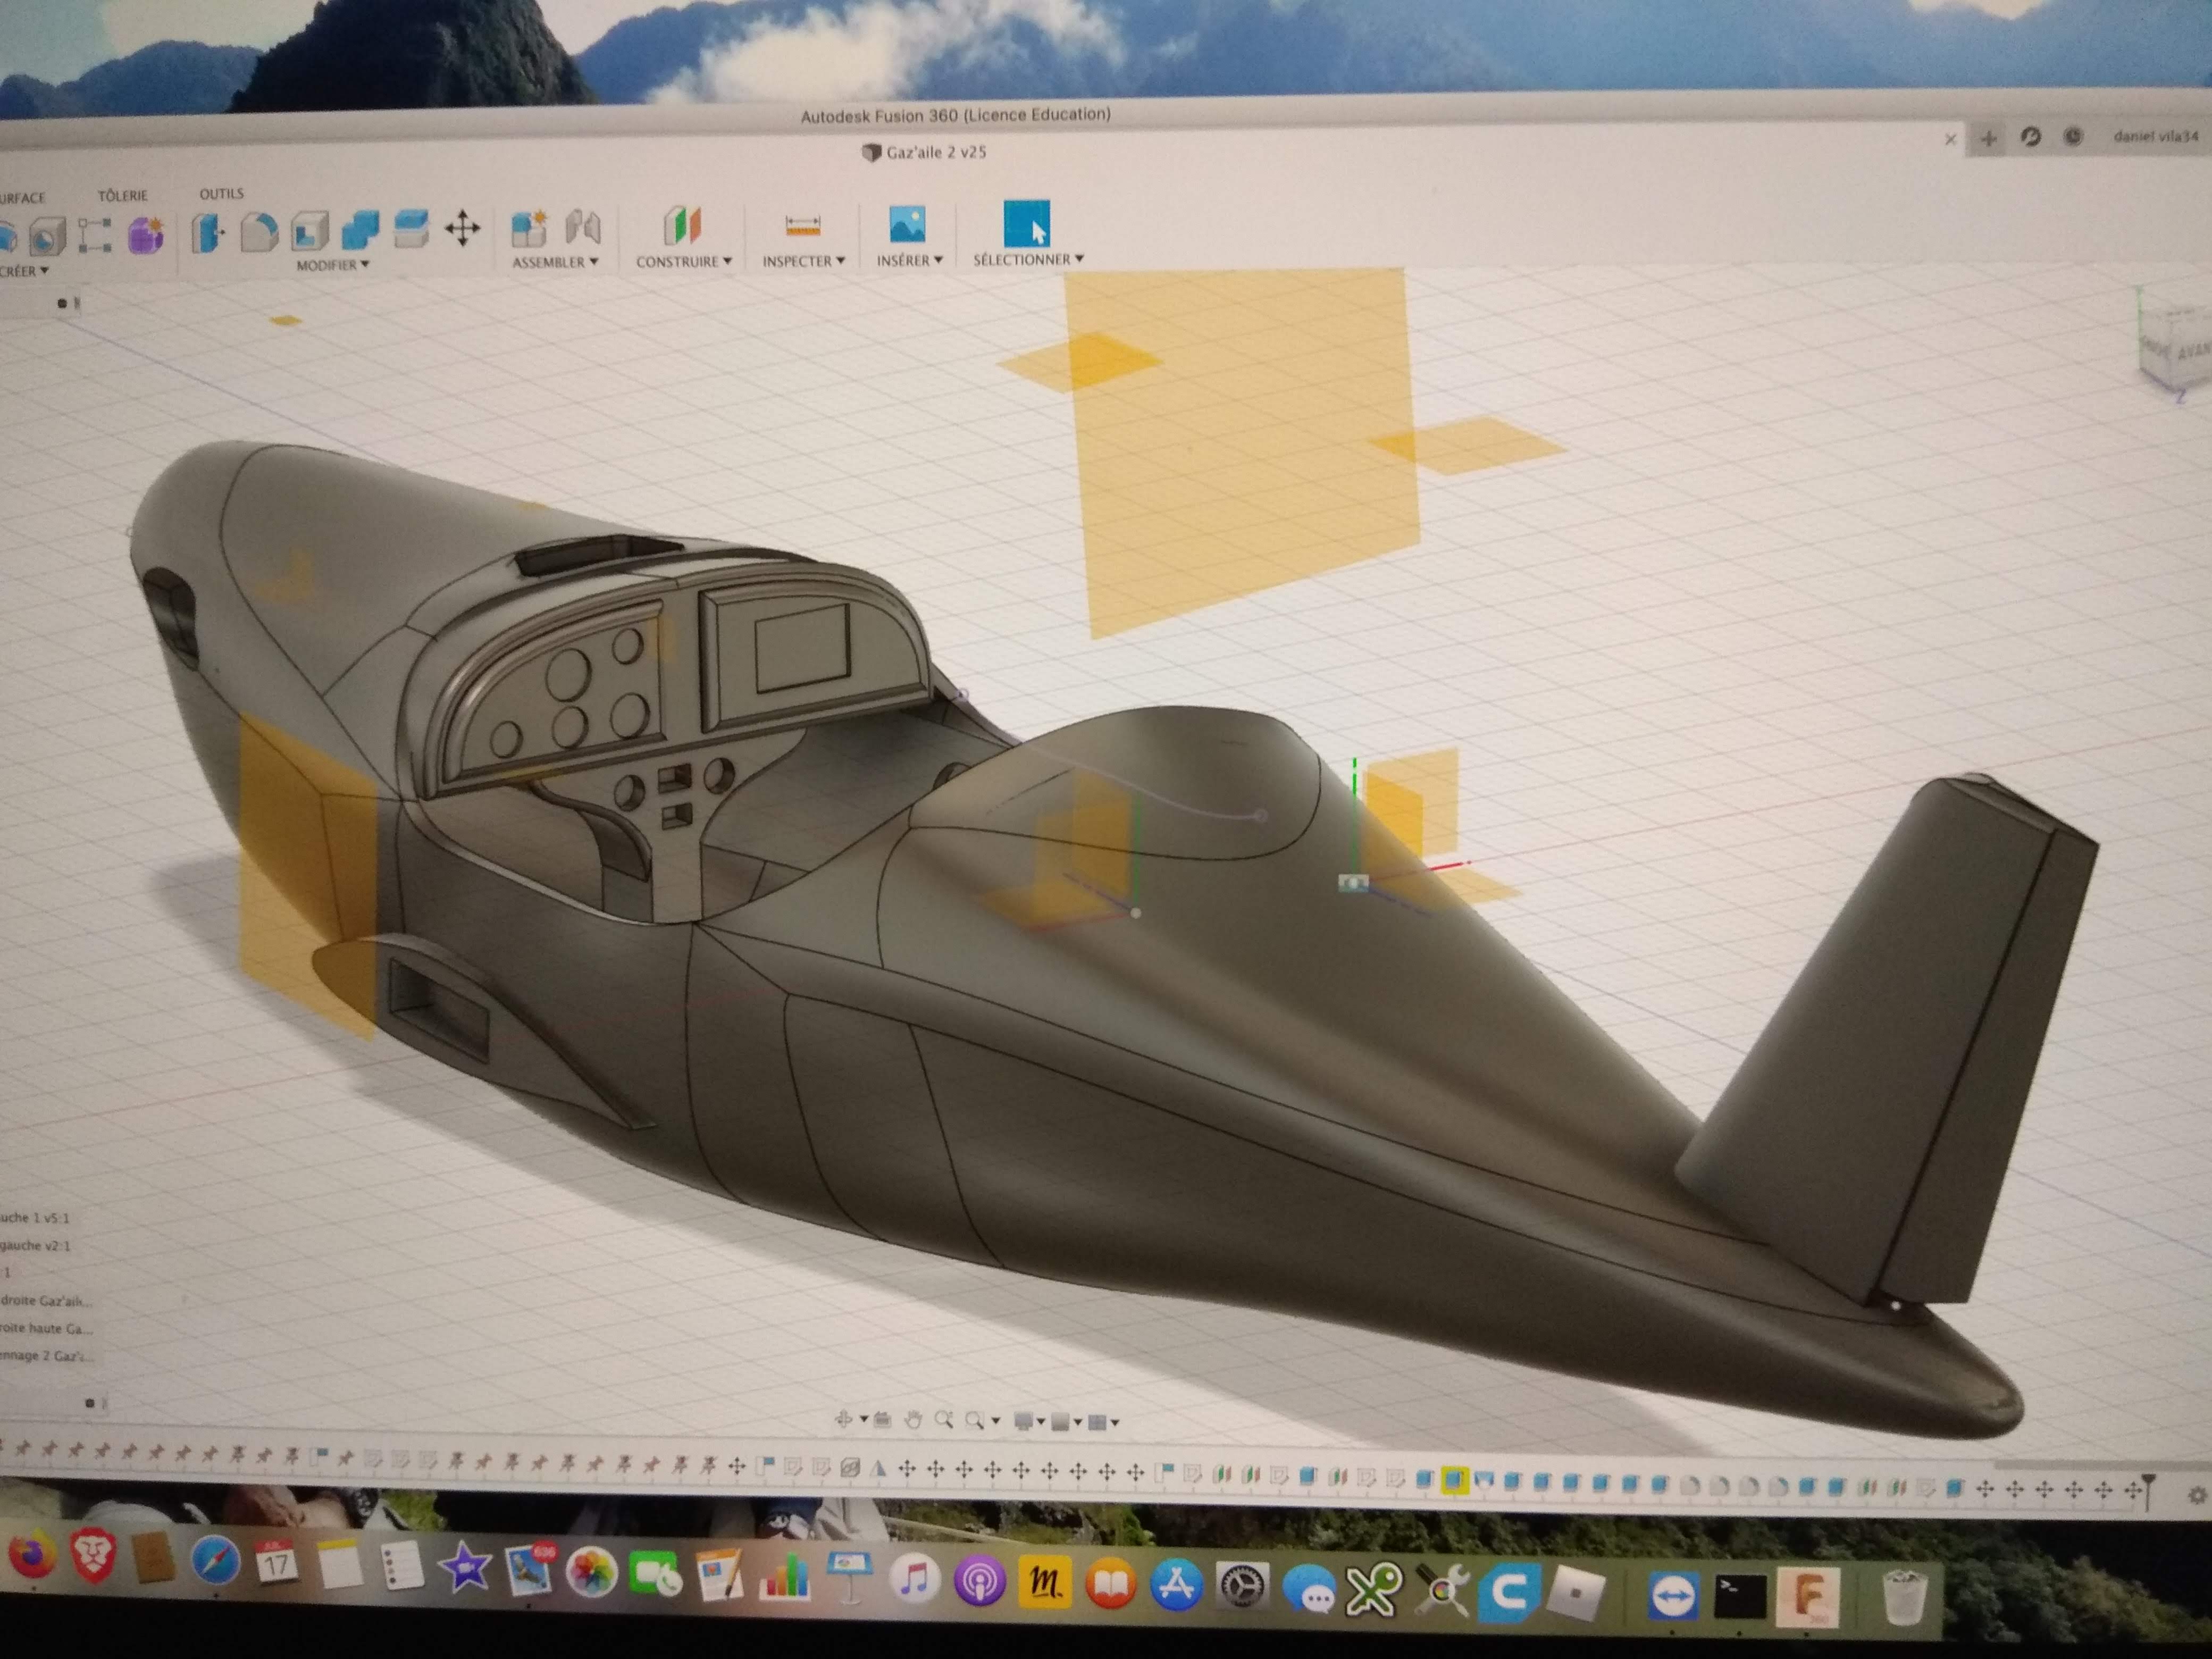Click the Orbit icon in navigation bar

point(844,1419)
